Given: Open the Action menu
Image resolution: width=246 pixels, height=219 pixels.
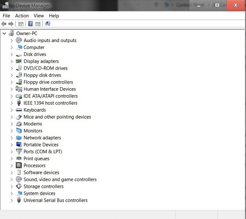Looking at the screenshot, I should pos(22,16).
